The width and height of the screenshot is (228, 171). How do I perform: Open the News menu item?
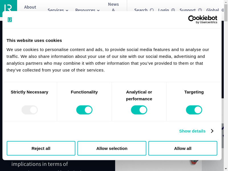[x=113, y=4]
